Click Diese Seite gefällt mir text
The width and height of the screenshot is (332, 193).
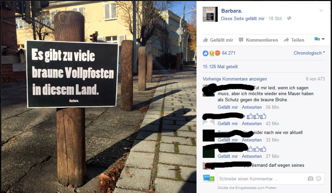[243, 19]
